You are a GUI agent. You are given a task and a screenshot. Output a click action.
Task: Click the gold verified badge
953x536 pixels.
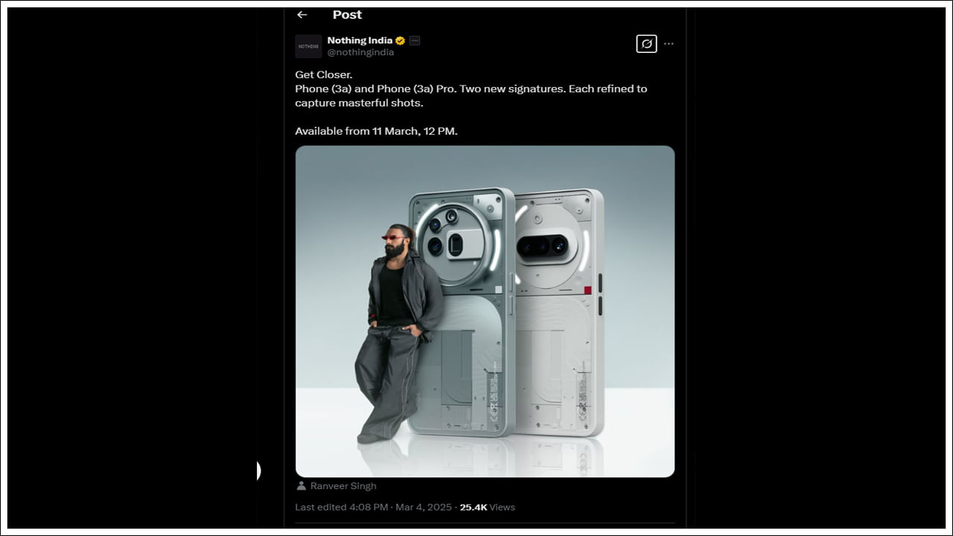pyautogui.click(x=401, y=41)
